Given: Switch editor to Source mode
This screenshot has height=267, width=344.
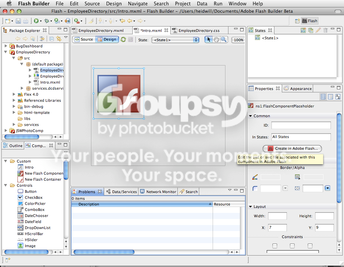Looking at the screenshot, I should (x=84, y=40).
